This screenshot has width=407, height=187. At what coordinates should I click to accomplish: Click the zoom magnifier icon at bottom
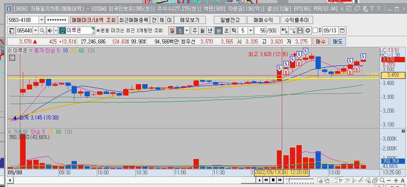[382, 180]
